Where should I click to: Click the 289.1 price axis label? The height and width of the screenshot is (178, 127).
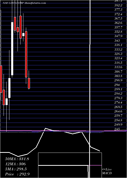coord(118,89)
